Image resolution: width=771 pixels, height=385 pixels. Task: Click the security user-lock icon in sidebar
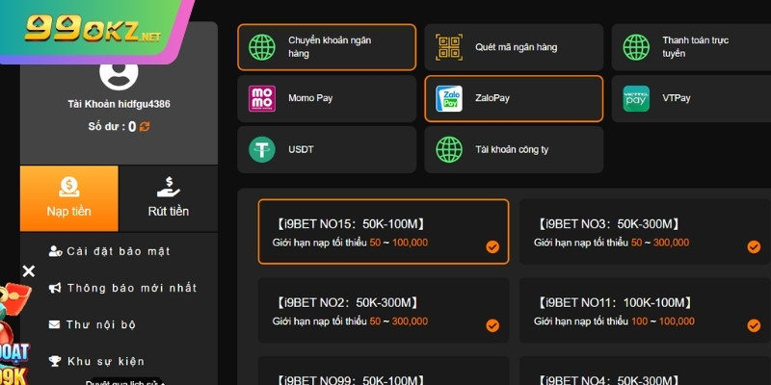pyautogui.click(x=55, y=251)
